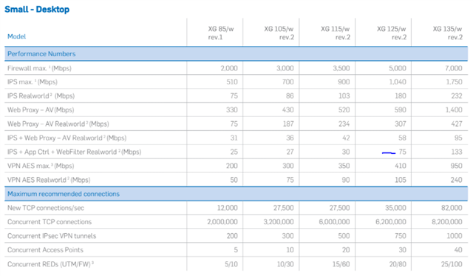Click the blue underline mark beside 75
The height and width of the screenshot is (276, 473).
[389, 153]
